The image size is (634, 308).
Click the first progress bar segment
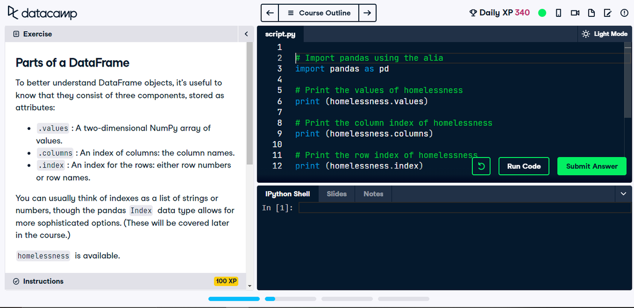[234, 299]
